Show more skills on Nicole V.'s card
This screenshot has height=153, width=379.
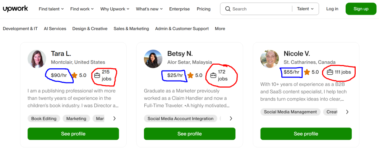tap(347, 112)
